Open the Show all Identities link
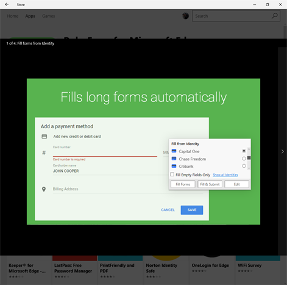 (225, 175)
